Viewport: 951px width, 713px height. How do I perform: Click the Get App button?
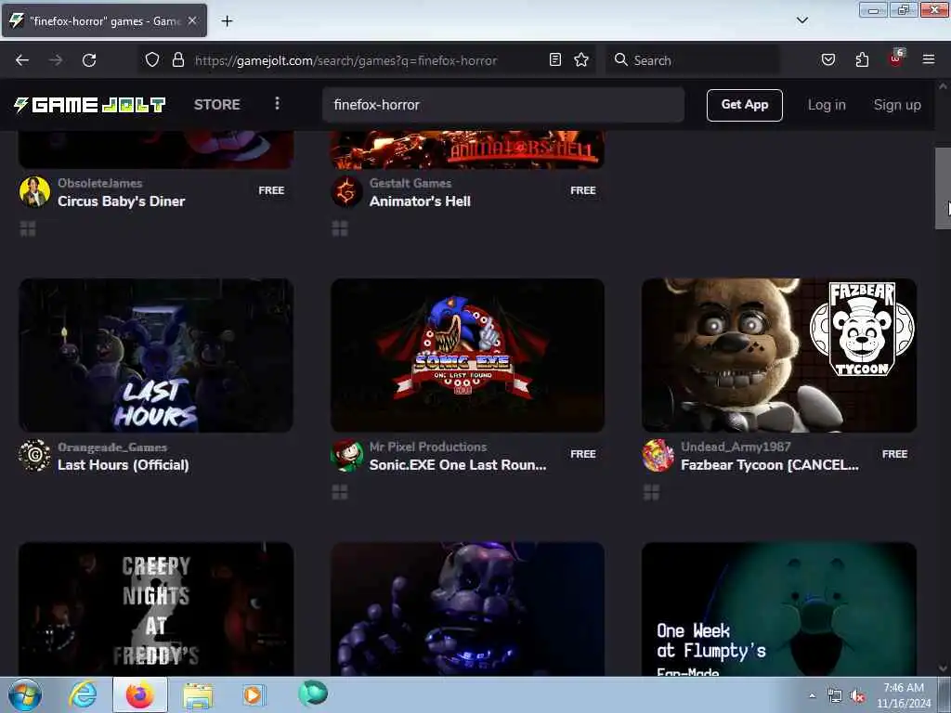point(744,105)
